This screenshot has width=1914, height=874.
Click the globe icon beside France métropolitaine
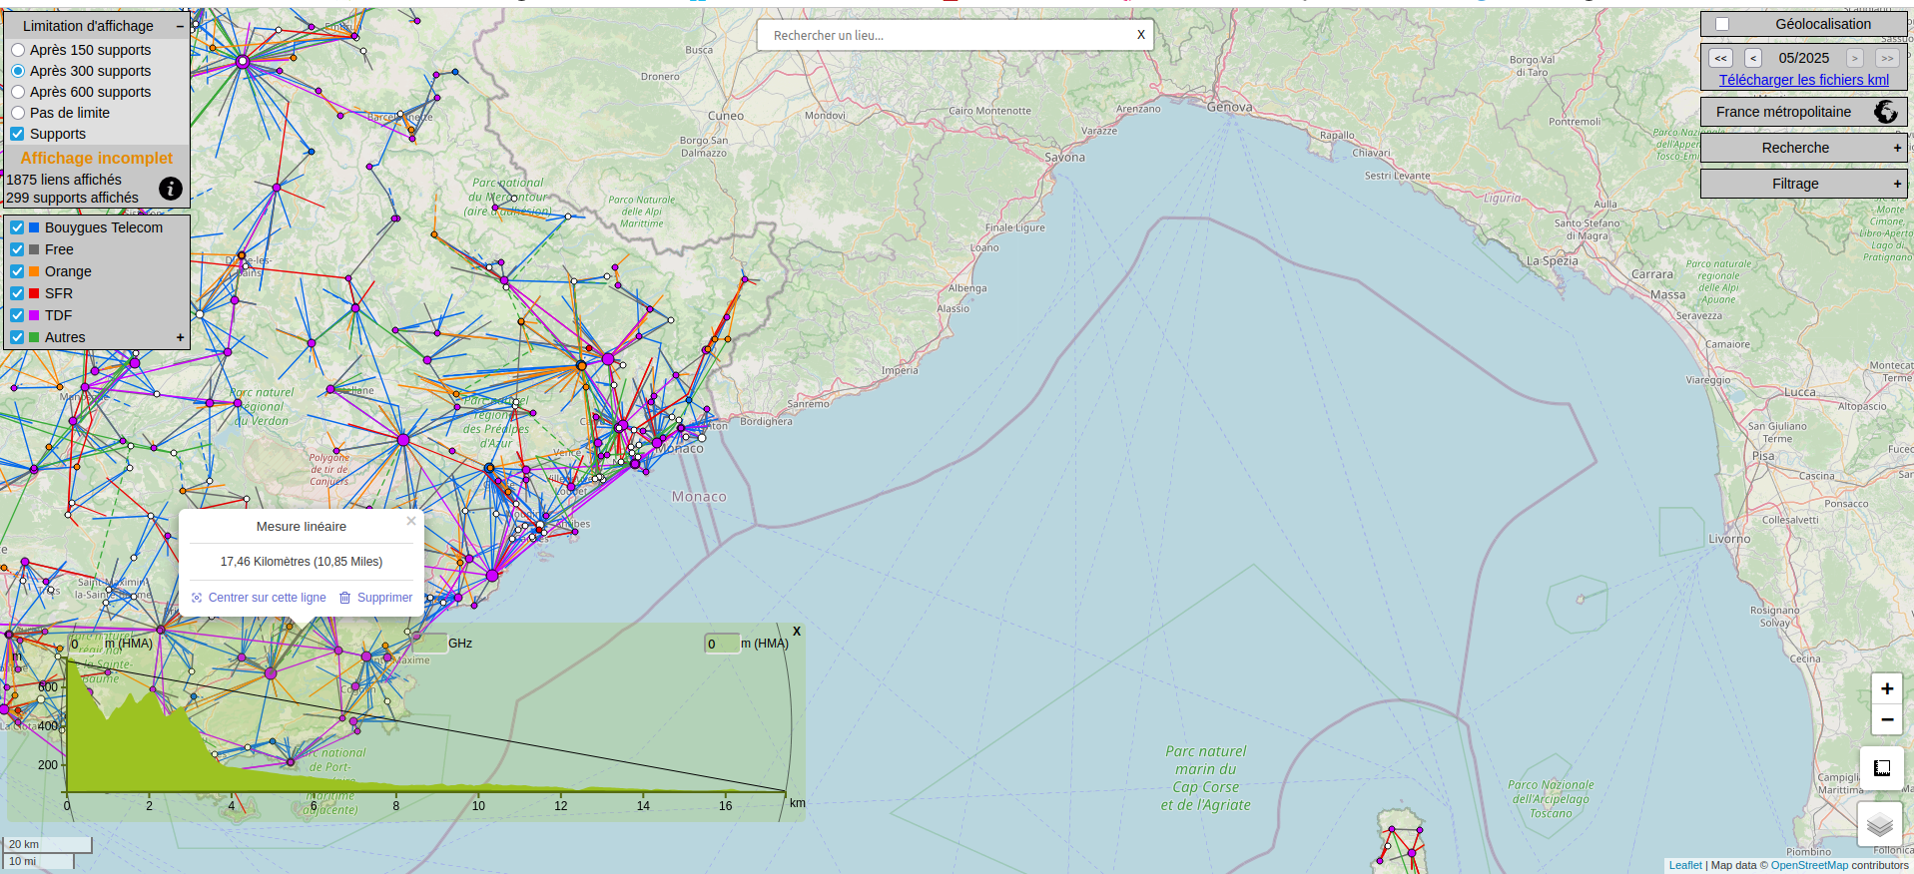coord(1885,112)
